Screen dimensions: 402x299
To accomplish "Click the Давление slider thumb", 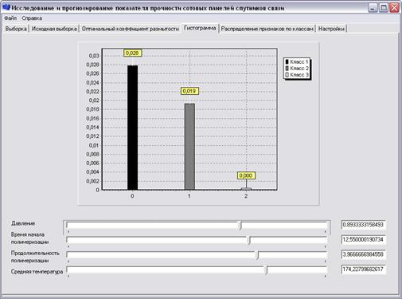I will click(x=240, y=226).
